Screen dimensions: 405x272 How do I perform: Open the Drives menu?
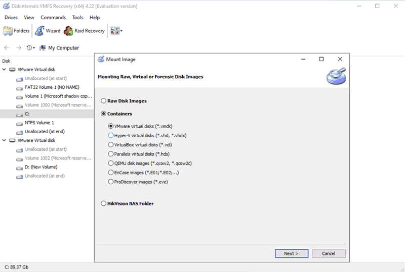click(x=11, y=18)
